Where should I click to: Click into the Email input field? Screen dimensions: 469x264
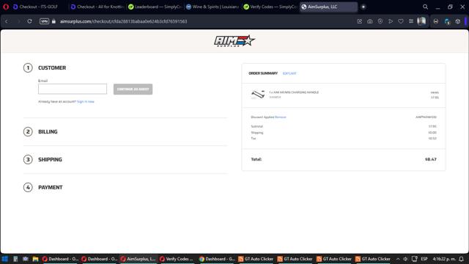[73, 89]
